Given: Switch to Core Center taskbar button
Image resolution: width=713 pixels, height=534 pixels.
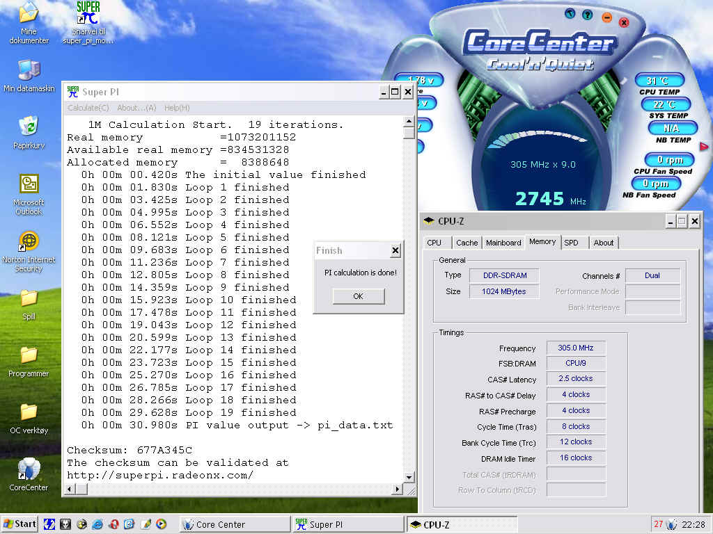Looking at the screenshot, I should click(235, 524).
